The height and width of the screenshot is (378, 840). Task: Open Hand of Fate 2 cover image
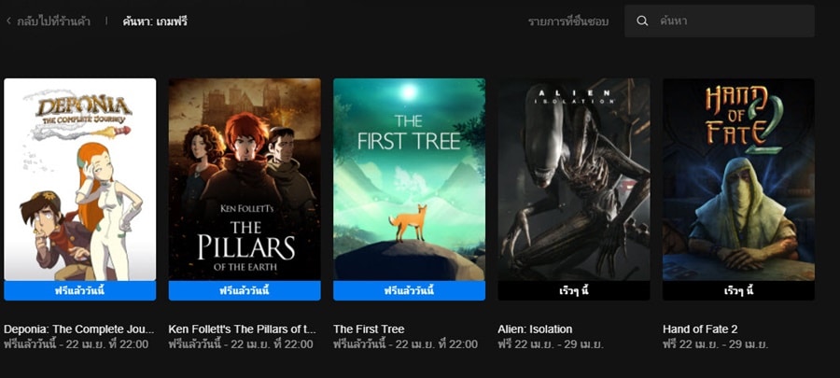739,179
